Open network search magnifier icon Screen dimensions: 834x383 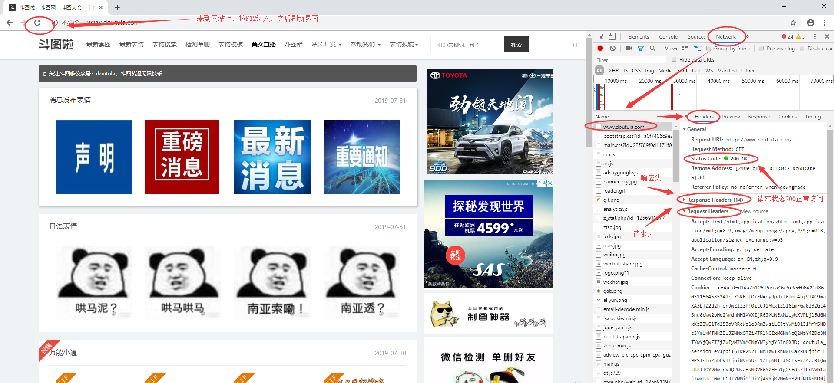point(652,48)
